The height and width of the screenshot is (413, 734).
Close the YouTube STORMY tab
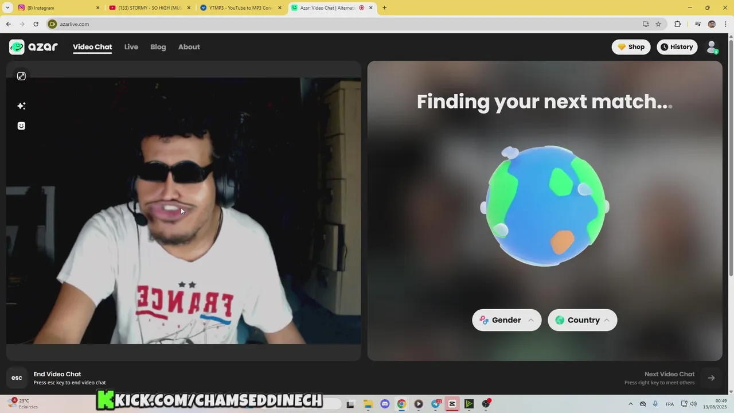click(x=189, y=7)
